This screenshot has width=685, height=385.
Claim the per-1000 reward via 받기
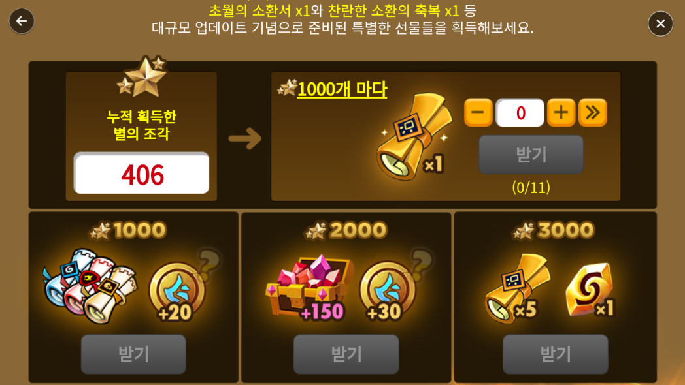click(531, 155)
